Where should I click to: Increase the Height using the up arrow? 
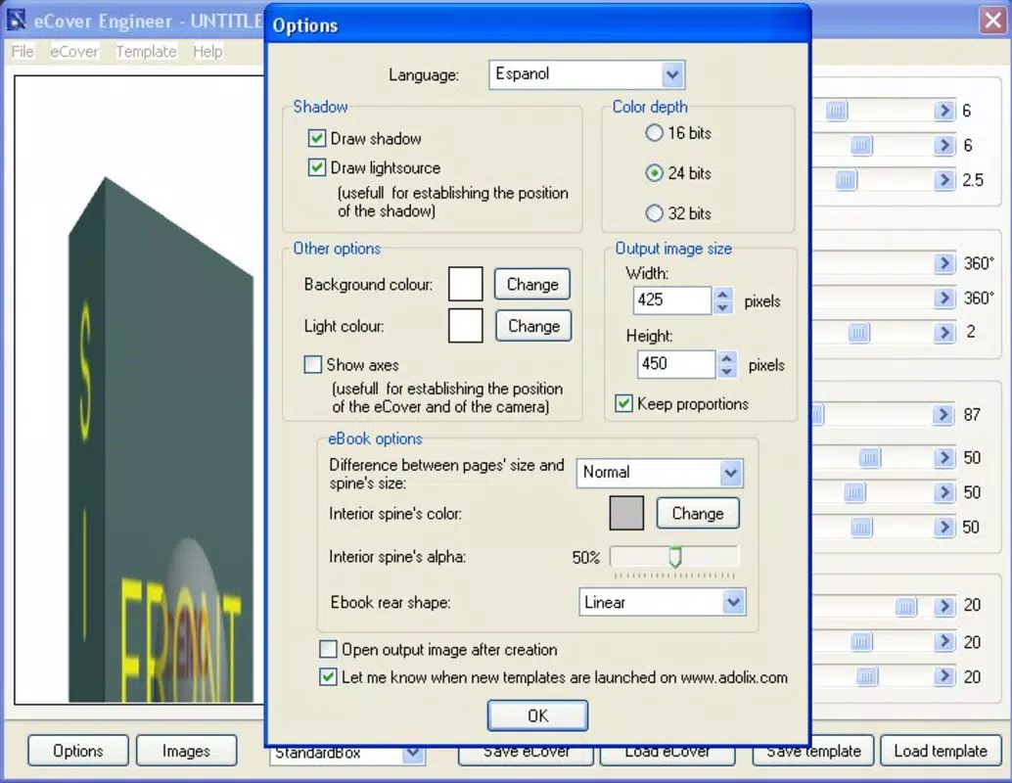(x=727, y=358)
